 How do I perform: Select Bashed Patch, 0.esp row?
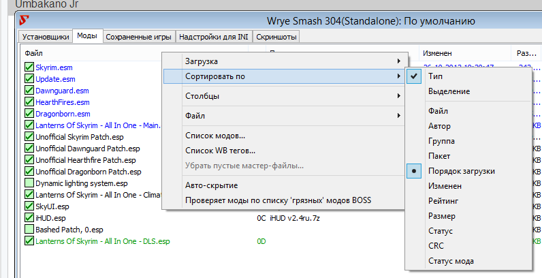[x=69, y=230]
